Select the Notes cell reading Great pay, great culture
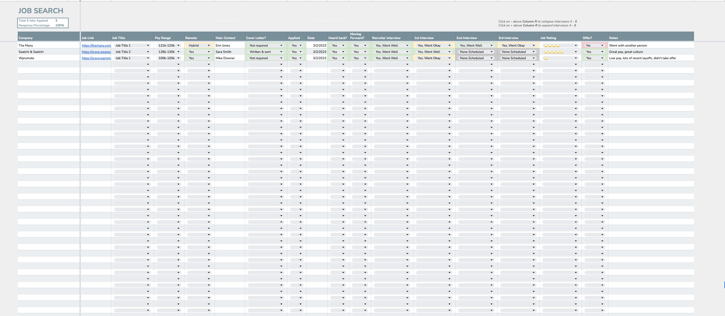 [x=625, y=52]
